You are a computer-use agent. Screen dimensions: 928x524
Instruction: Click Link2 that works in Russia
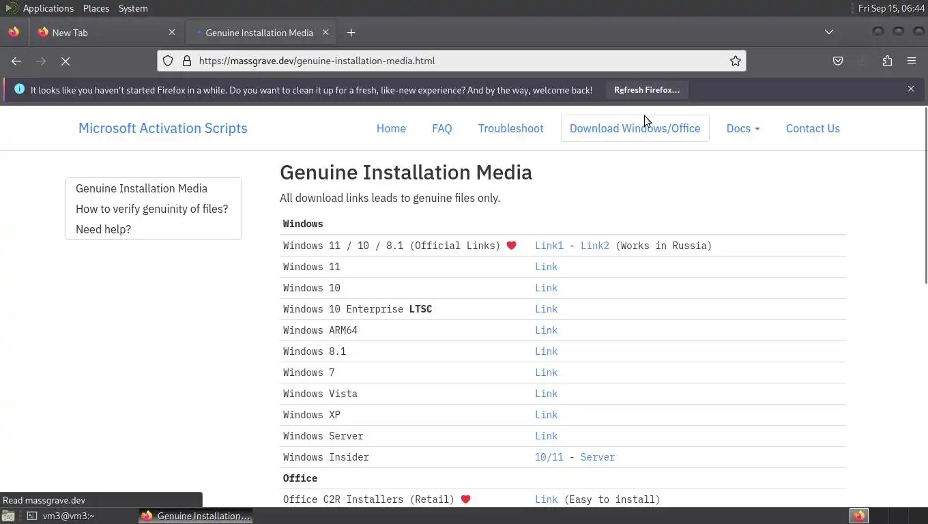pos(595,246)
